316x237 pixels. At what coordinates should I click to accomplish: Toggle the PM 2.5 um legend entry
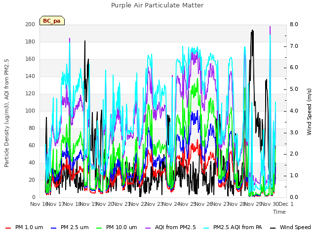click(70, 227)
